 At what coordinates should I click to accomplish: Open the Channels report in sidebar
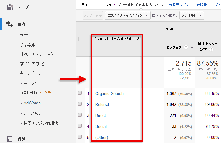[28, 45]
